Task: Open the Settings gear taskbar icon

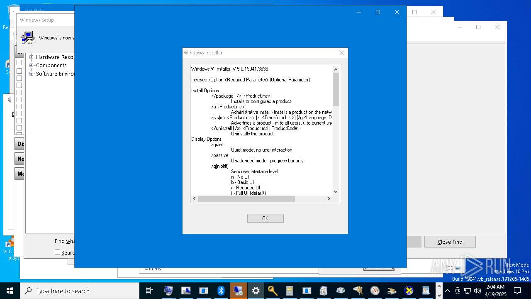Action: pos(256,291)
